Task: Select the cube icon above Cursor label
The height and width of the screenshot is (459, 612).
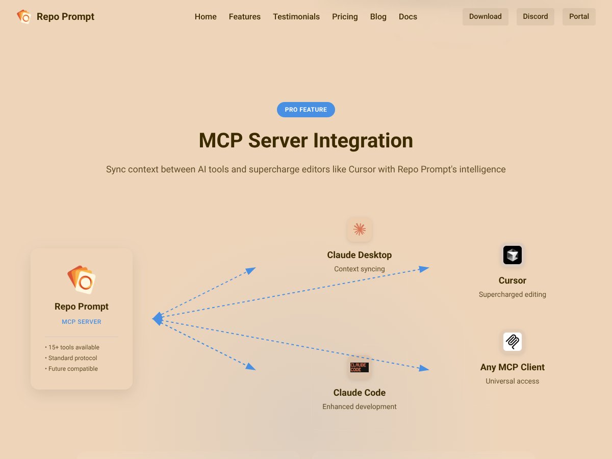Action: (512, 255)
